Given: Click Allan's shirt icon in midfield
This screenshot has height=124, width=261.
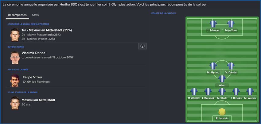Looking at the screenshot, I should (x=222, y=79).
